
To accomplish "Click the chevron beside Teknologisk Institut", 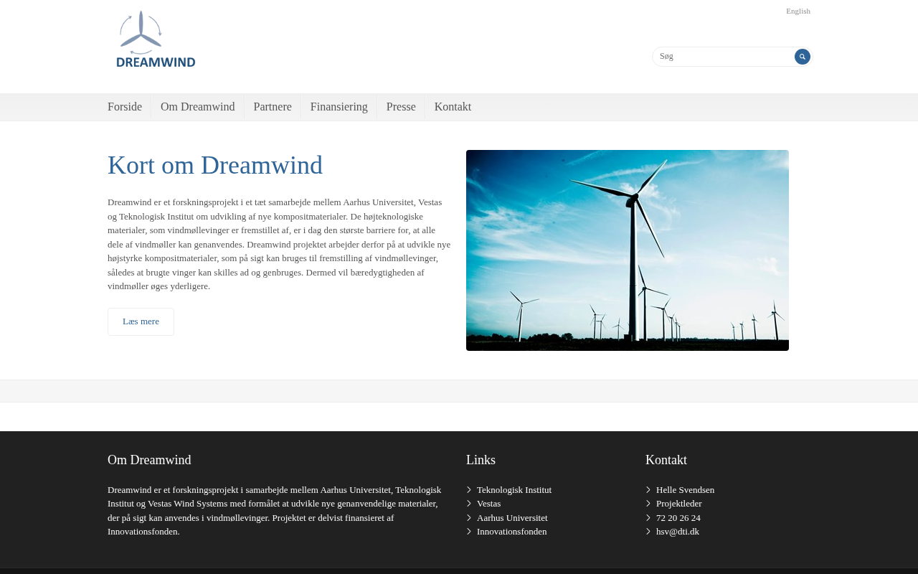I will coord(469,490).
